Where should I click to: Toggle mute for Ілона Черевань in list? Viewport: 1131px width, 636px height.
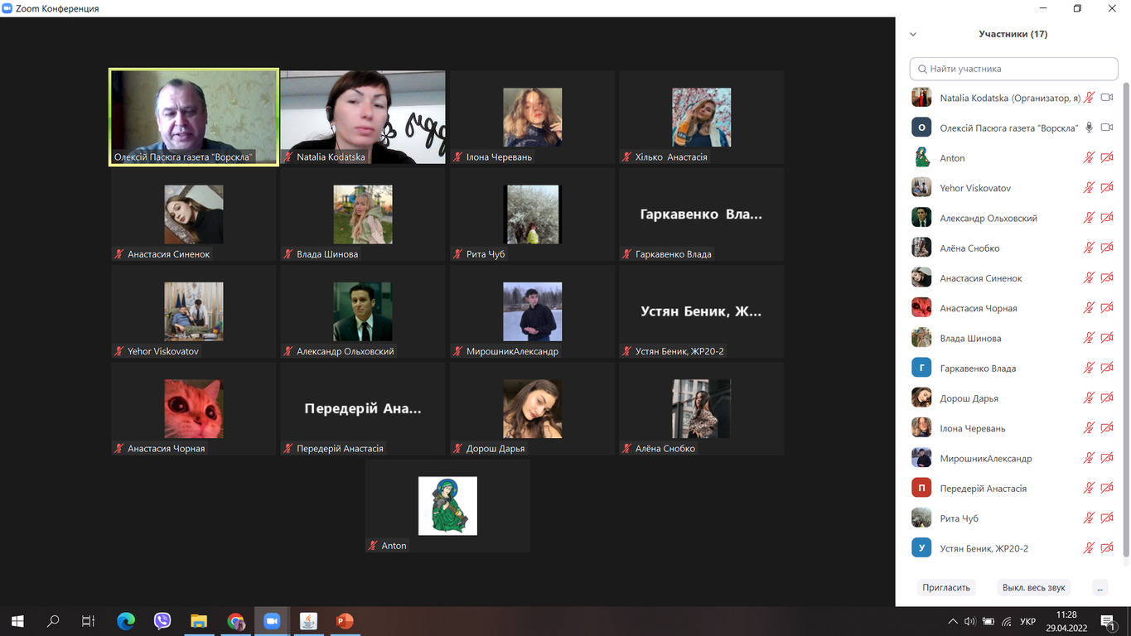pyautogui.click(x=1089, y=428)
